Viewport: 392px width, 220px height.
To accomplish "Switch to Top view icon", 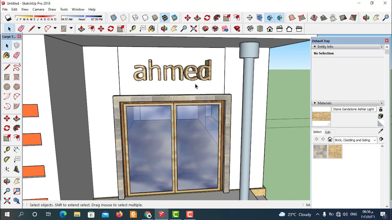I will click(x=260, y=29).
